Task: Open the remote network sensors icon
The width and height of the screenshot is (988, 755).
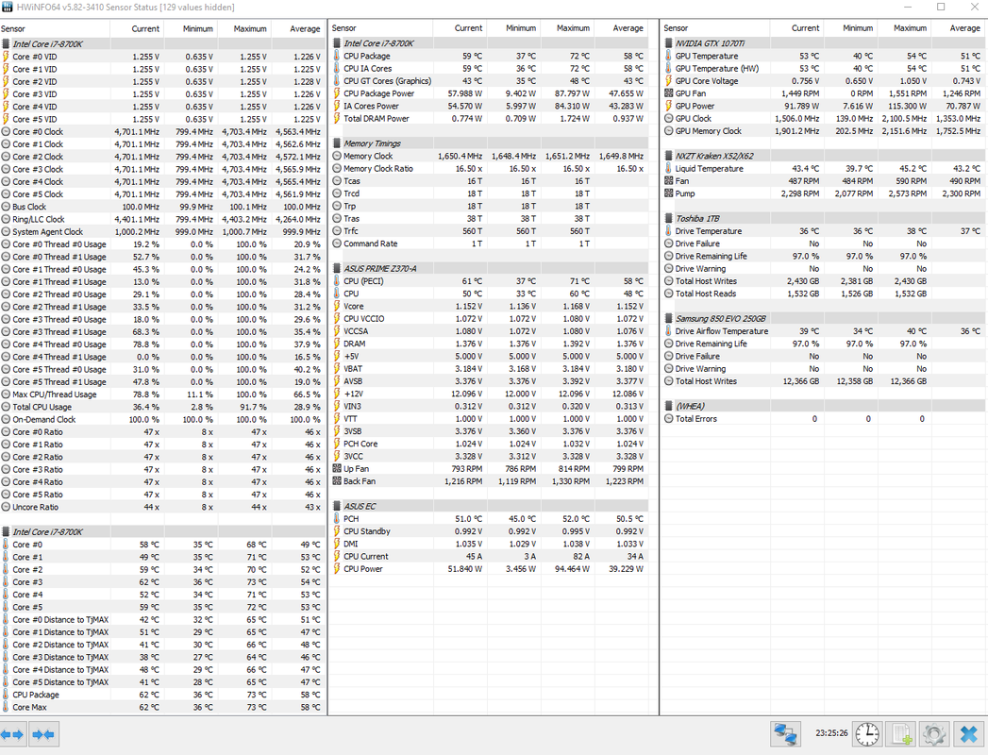Action: (786, 734)
